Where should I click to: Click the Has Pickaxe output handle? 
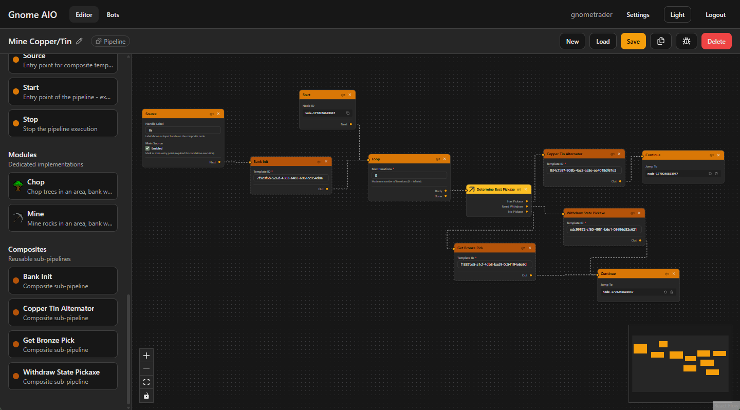tap(527, 201)
